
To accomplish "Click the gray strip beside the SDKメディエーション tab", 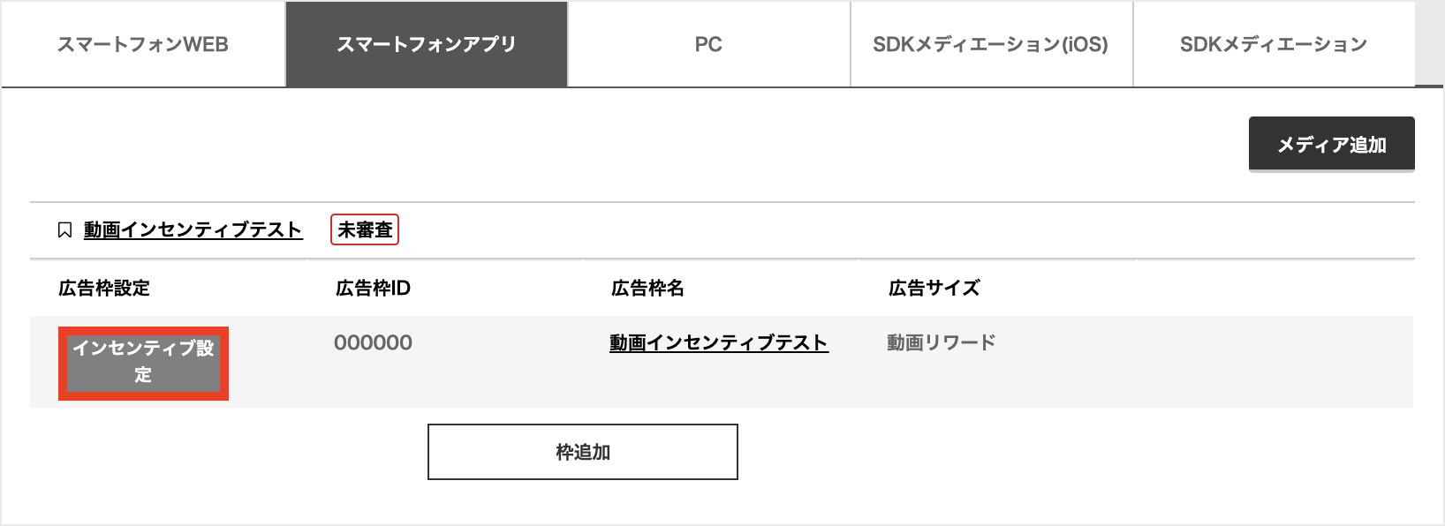I will [x=1429, y=44].
